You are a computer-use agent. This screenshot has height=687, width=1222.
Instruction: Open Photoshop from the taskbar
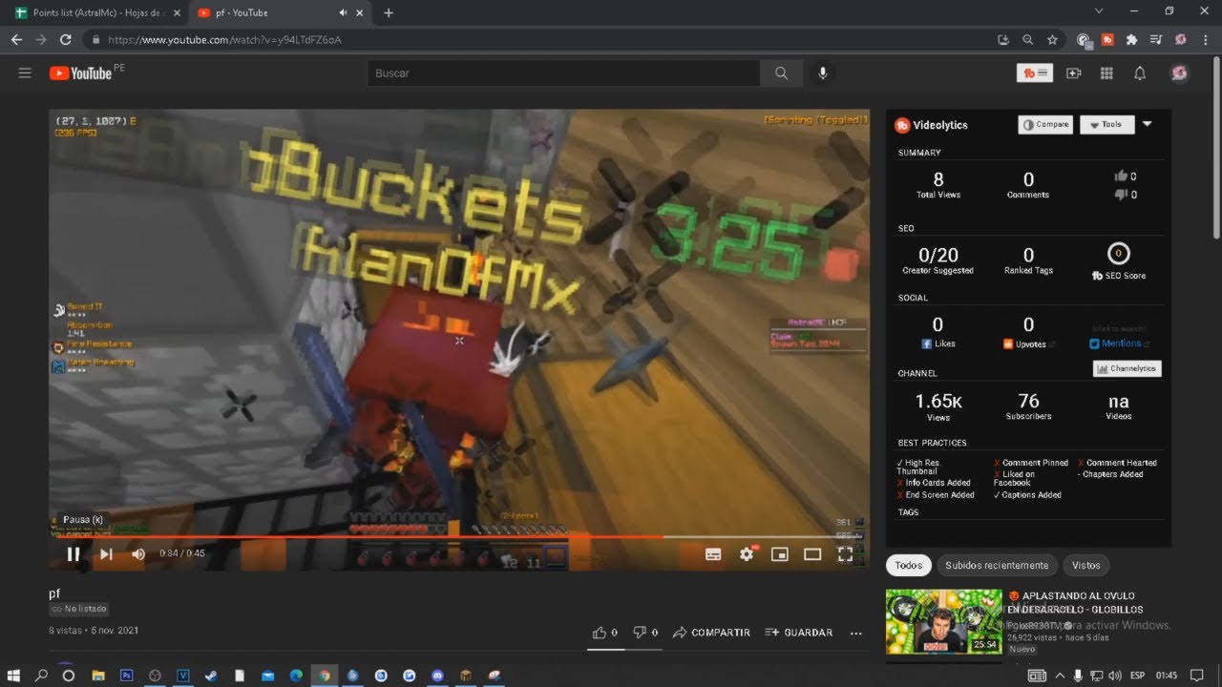[x=126, y=676]
